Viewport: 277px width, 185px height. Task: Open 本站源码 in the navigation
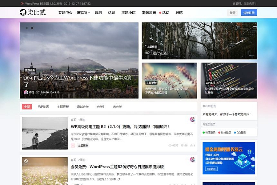[x=149, y=13]
